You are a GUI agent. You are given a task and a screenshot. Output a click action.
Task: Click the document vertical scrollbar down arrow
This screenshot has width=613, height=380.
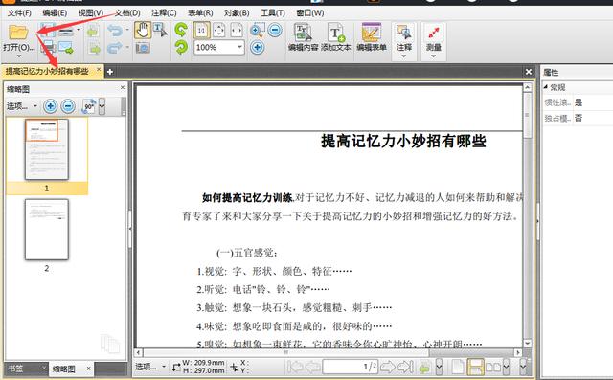coord(527,344)
